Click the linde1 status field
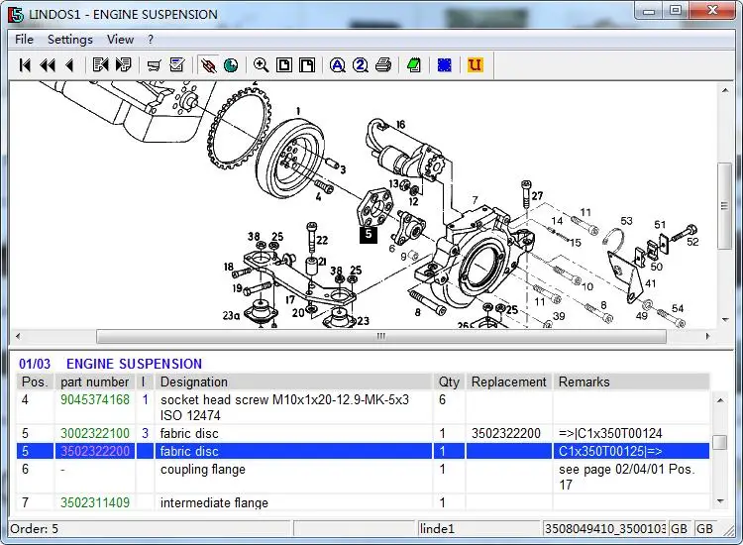Screen dimensions: 743x545 (478, 528)
